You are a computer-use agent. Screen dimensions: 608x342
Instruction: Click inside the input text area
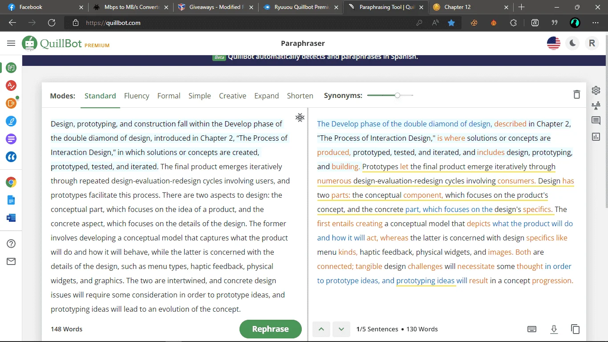(171, 216)
